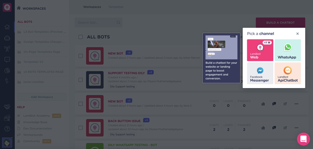Switch to the Templates tab
The width and height of the screenshot is (313, 149).
point(116,7)
